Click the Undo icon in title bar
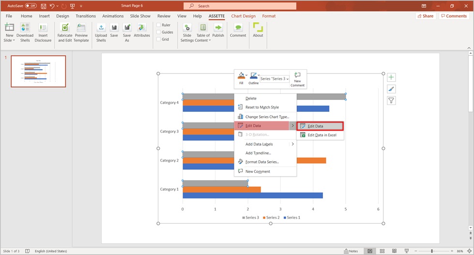Image resolution: width=474 pixels, height=255 pixels. tap(52, 6)
